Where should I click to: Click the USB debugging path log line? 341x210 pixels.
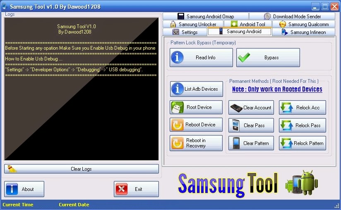(x=74, y=70)
